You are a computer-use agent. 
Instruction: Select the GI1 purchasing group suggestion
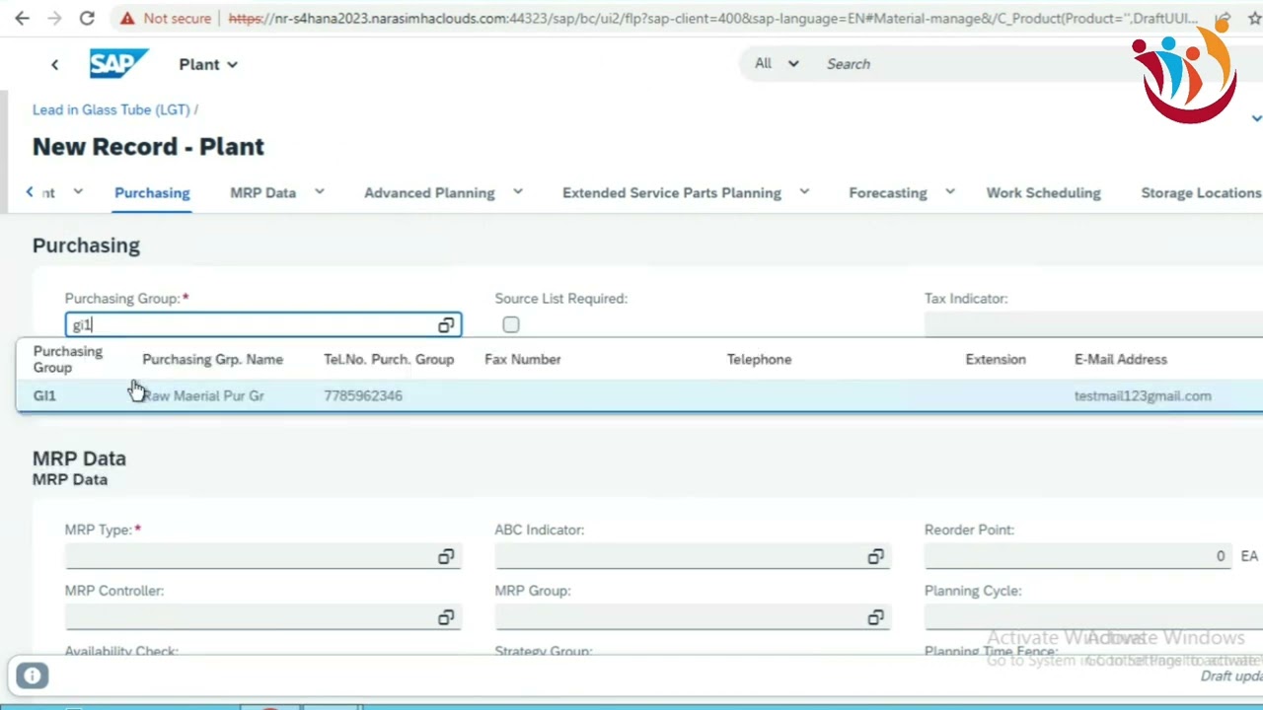pos(639,395)
